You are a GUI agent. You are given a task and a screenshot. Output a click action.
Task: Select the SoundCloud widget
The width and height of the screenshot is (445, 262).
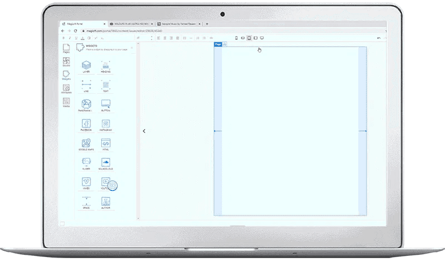(x=105, y=163)
